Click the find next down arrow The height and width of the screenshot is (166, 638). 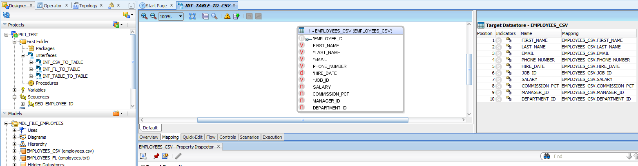coord(629,156)
